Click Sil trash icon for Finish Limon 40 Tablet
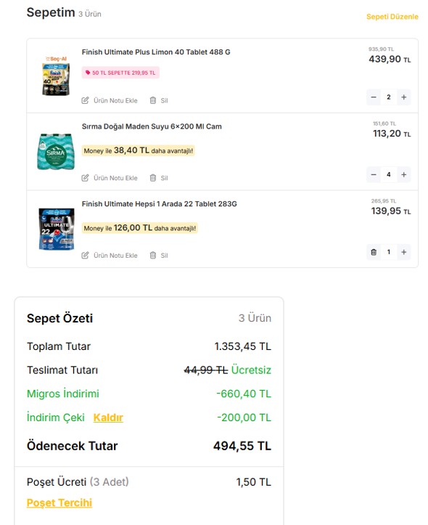Viewport: 428px width, 525px height. point(153,100)
